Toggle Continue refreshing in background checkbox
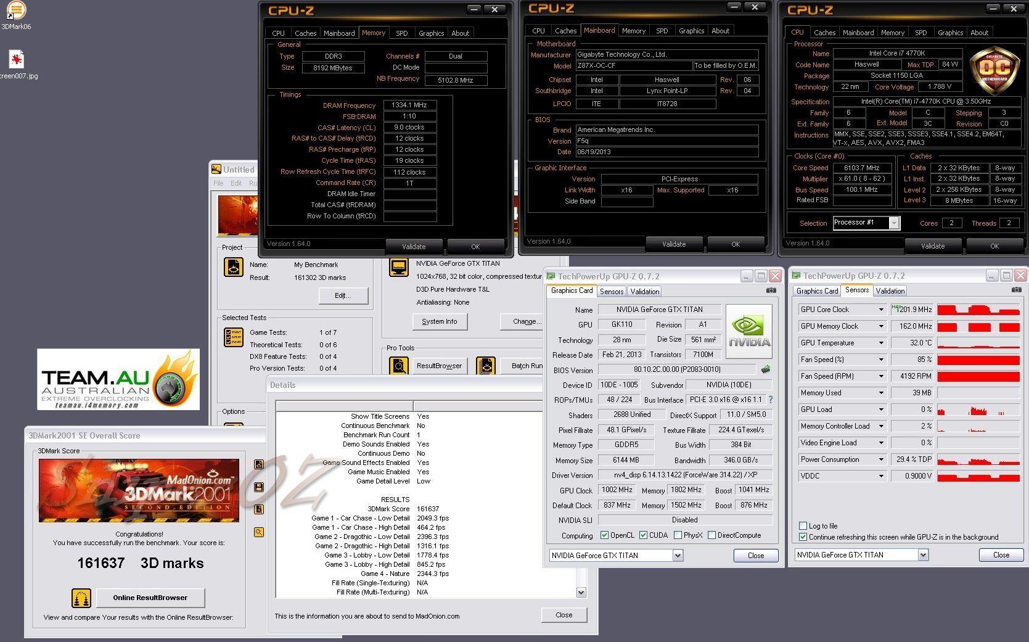The height and width of the screenshot is (642, 1029). tap(803, 537)
